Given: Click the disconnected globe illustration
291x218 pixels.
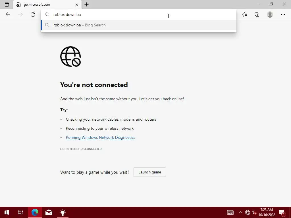Looking at the screenshot, I should pos(70,56).
